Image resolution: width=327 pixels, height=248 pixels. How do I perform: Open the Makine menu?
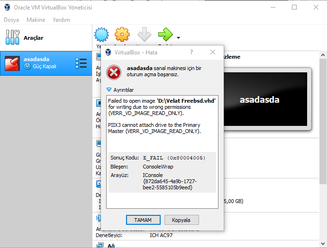[36, 20]
